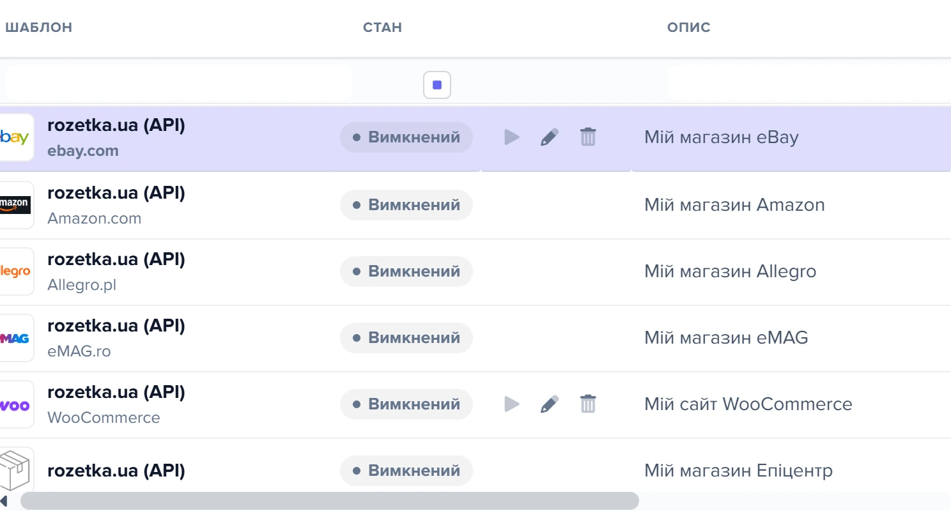Click the ШАБЛОН filter input field
This screenshot has height=511, width=951.
click(x=178, y=82)
